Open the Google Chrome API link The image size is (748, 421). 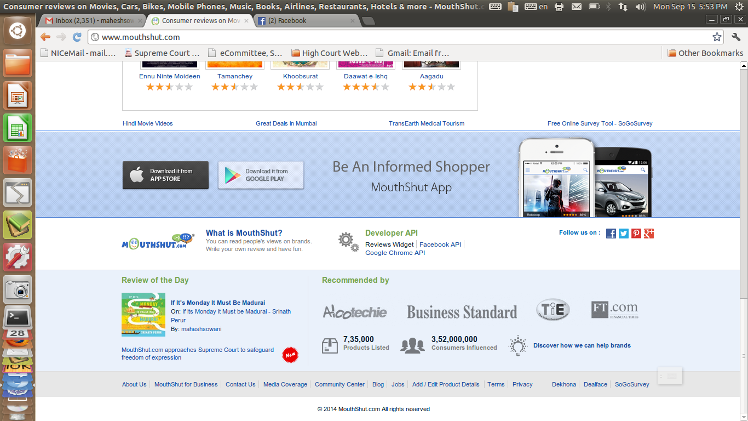pyautogui.click(x=395, y=253)
